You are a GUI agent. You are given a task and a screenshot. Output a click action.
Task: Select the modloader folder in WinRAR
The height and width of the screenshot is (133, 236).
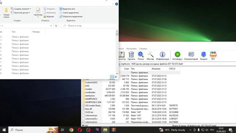click(90, 92)
